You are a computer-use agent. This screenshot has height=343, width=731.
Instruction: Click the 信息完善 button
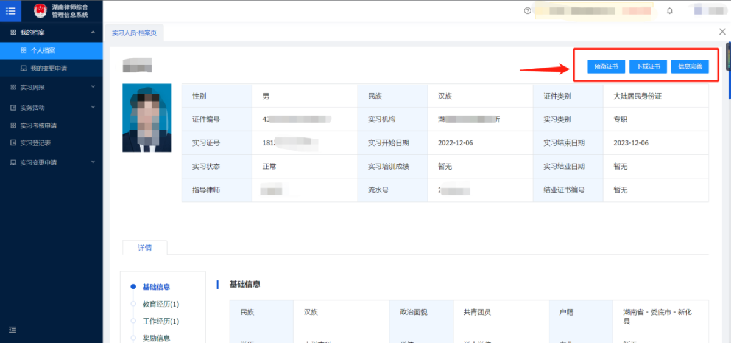[x=690, y=67]
